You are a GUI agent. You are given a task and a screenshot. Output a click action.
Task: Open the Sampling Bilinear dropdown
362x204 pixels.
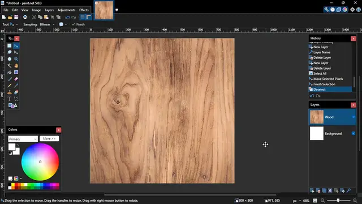tap(47, 24)
